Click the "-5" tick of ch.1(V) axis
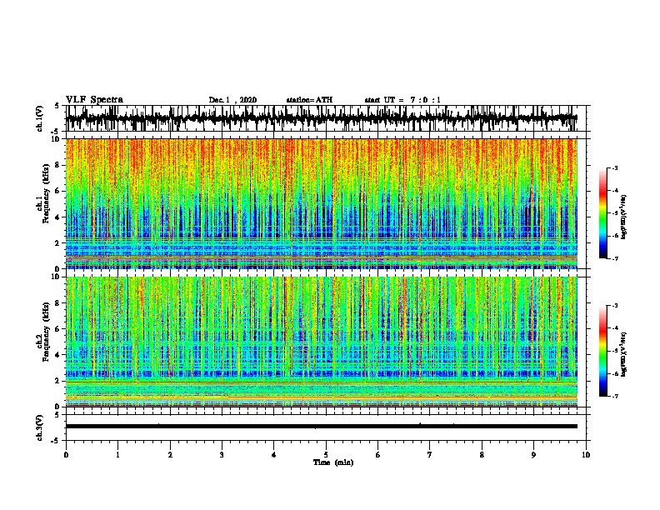This screenshot has height=510, width=660. 56,132
